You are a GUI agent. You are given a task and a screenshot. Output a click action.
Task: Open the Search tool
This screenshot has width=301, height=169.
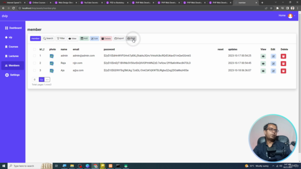pyautogui.click(x=48, y=38)
